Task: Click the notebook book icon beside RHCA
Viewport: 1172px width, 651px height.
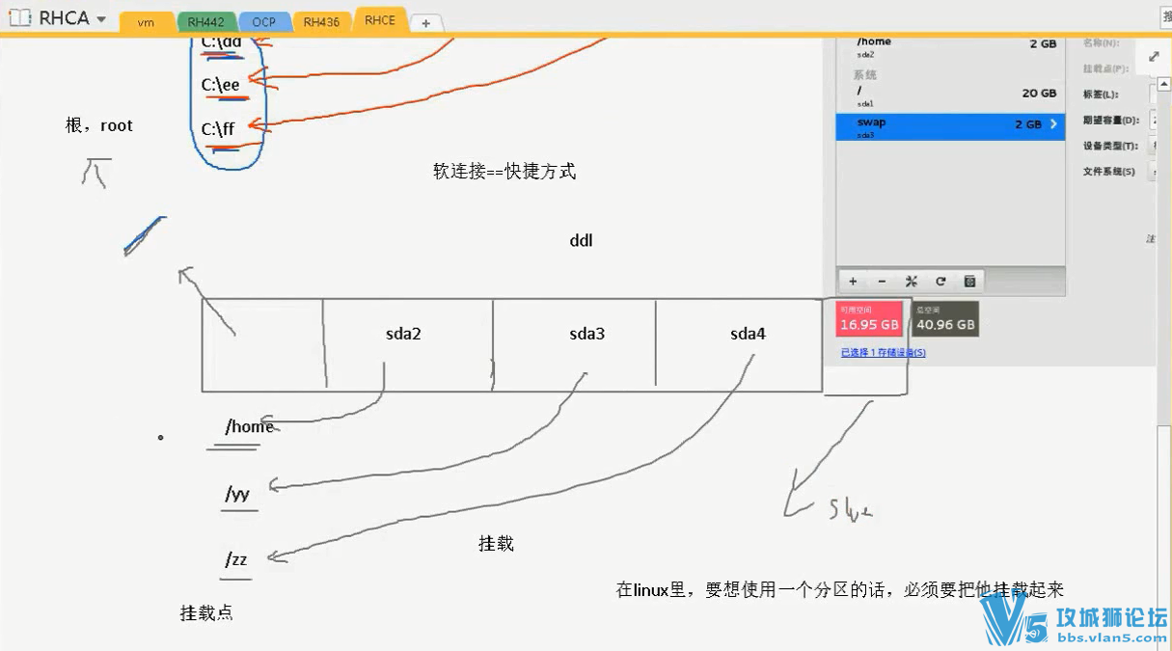Action: pos(20,18)
